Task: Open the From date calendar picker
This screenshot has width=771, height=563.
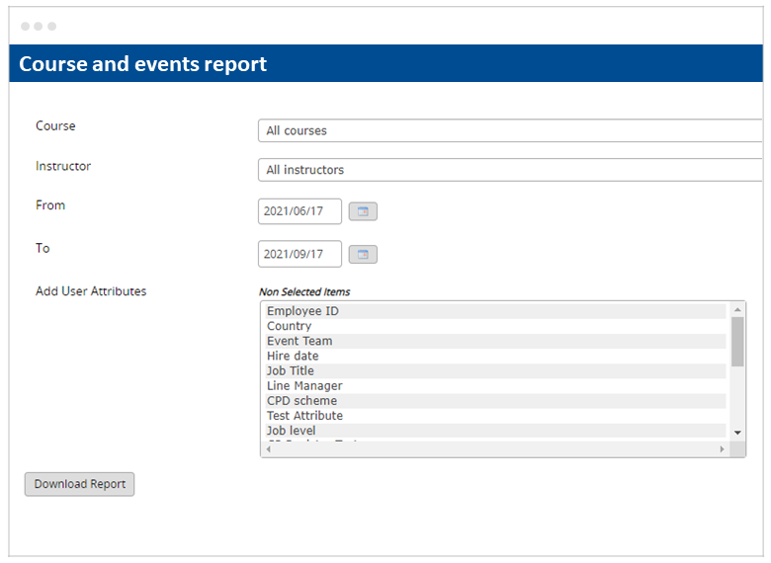Action: point(363,211)
